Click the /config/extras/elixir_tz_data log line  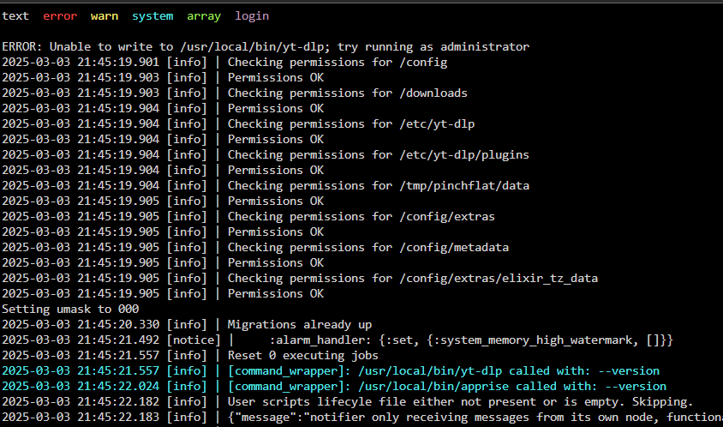click(300, 279)
